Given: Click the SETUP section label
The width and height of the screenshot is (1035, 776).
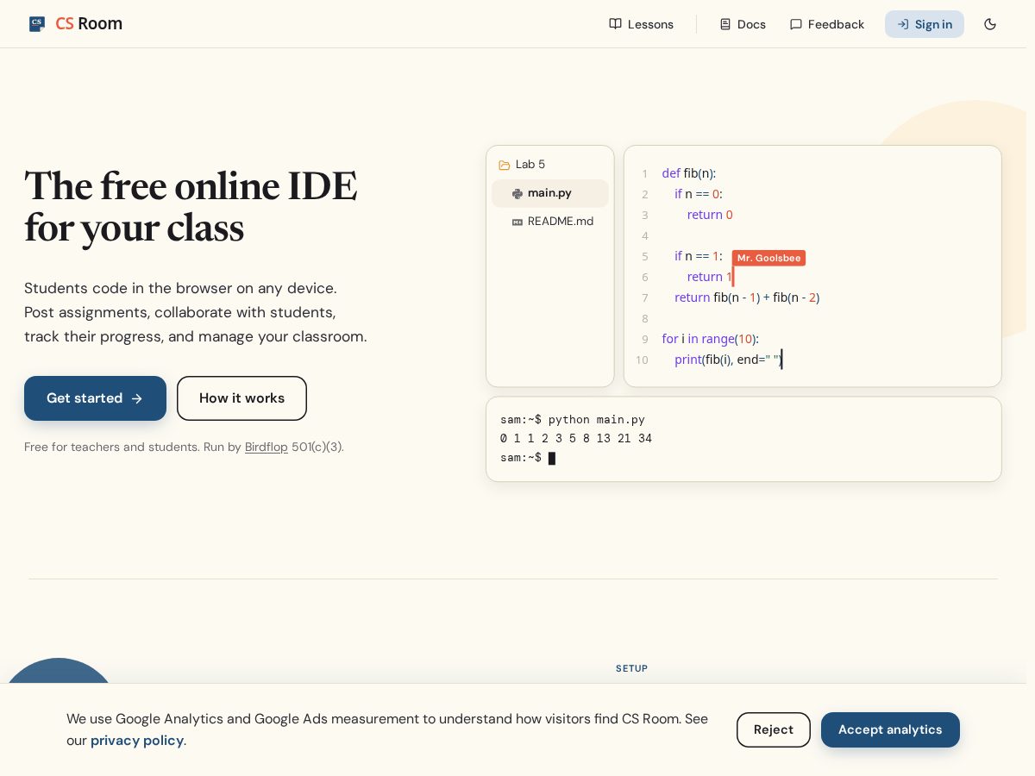Looking at the screenshot, I should pyautogui.click(x=631, y=668).
